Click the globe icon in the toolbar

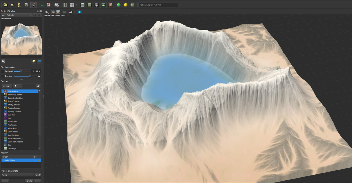tap(96, 5)
